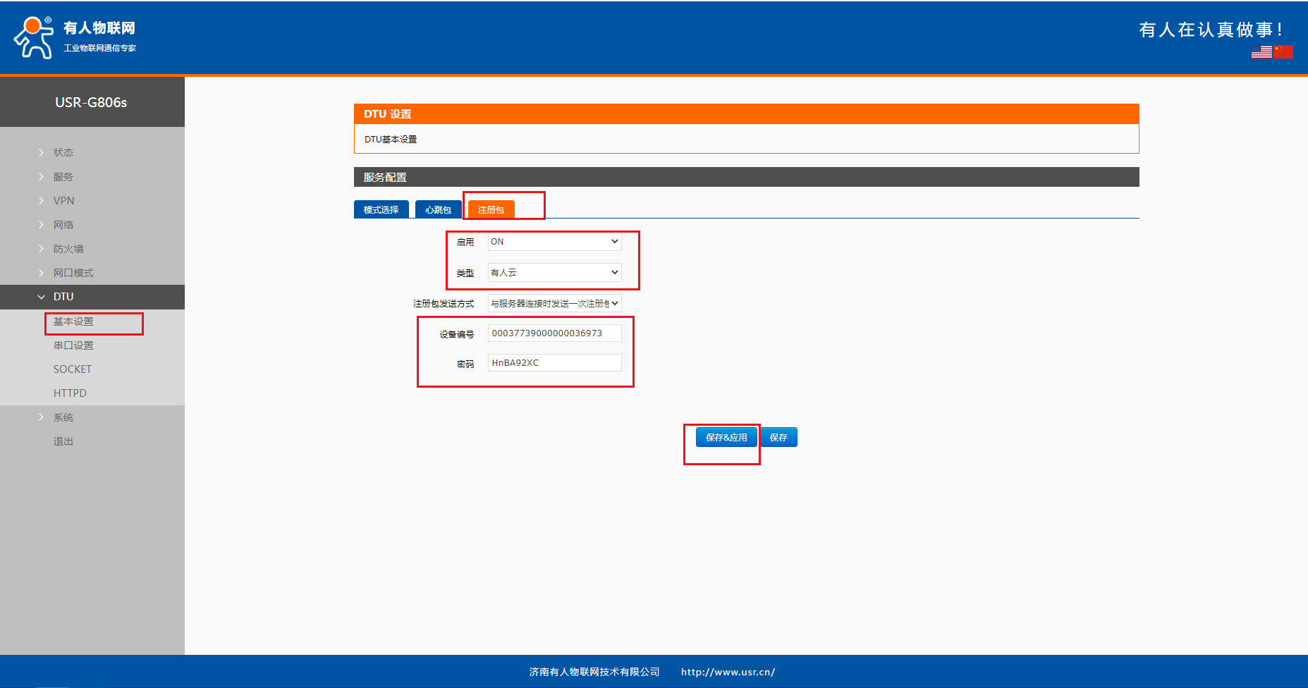Switch to the 模式选择 tab
Screen dimensions: 1308x688
tap(381, 210)
